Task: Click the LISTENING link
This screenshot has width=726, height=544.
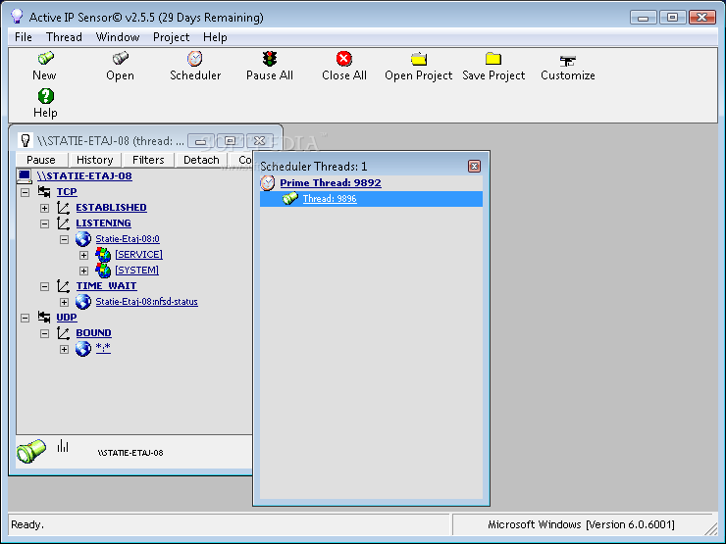Action: click(104, 223)
